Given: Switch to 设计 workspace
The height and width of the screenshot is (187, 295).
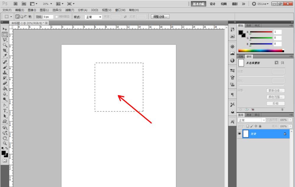Looking at the screenshot, I should [x=213, y=4].
